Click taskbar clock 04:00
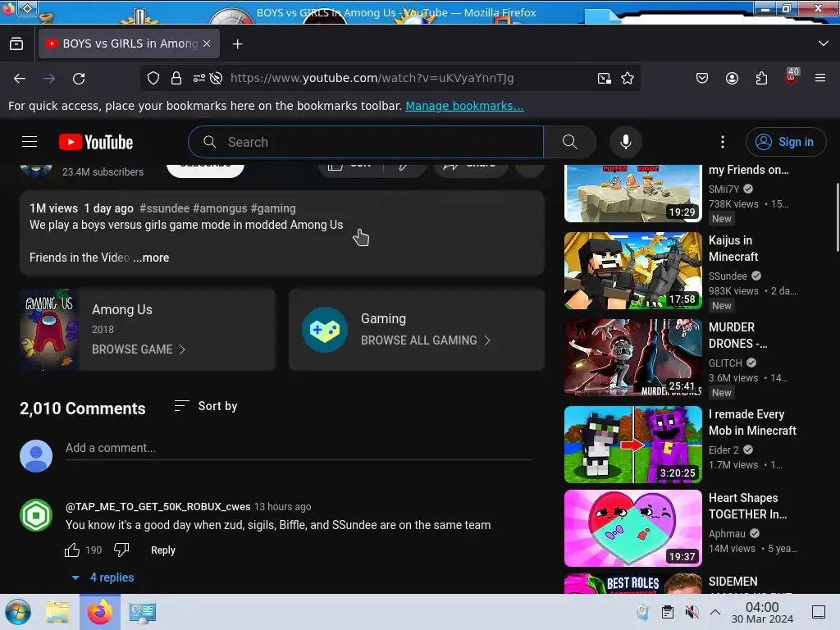The height and width of the screenshot is (630, 840). coord(762,612)
